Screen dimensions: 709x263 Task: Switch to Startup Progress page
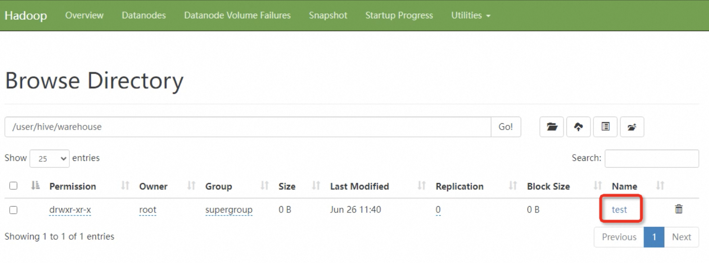pos(399,15)
